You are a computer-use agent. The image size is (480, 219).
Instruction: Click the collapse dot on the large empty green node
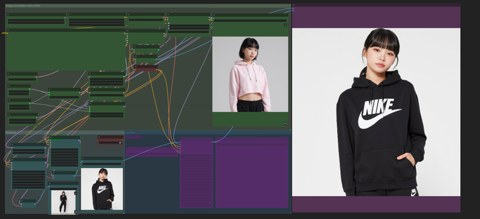(8, 31)
